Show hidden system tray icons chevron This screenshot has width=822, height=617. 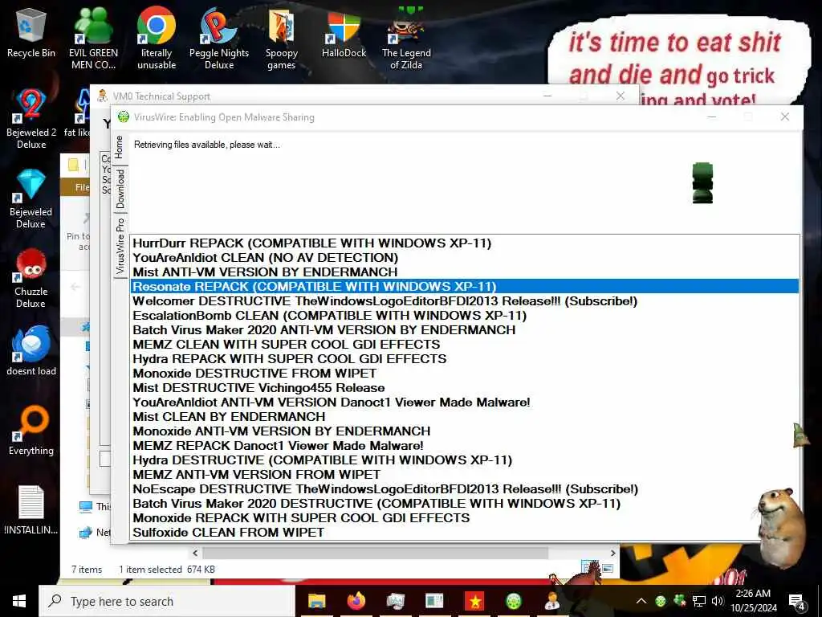tap(641, 601)
